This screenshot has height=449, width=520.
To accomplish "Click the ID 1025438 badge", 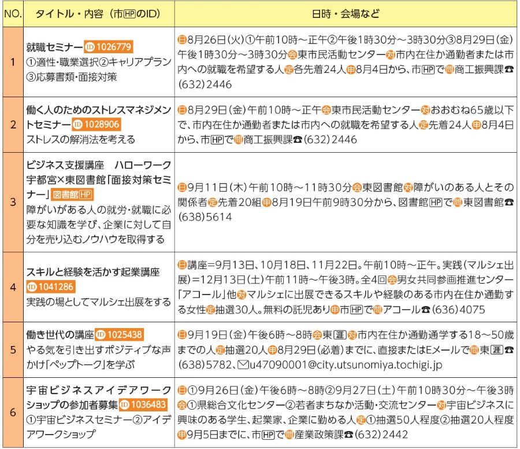I will [x=120, y=334].
